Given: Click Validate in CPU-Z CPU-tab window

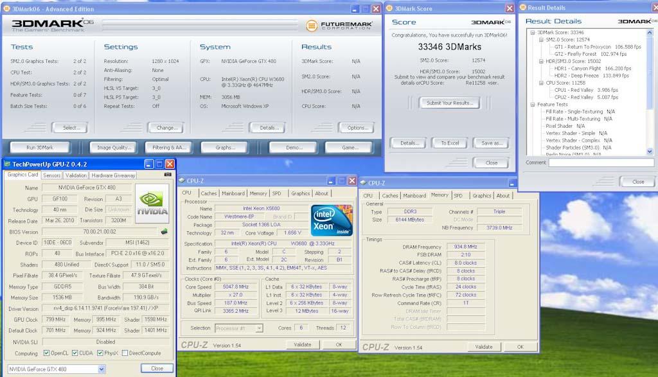Looking at the screenshot, I should click(303, 344).
